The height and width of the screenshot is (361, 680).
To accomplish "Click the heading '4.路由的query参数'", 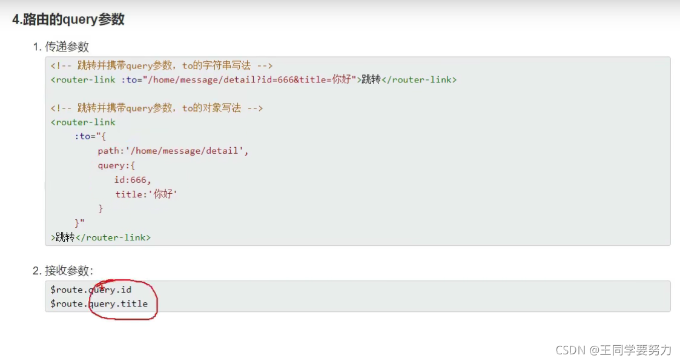I will [68, 19].
